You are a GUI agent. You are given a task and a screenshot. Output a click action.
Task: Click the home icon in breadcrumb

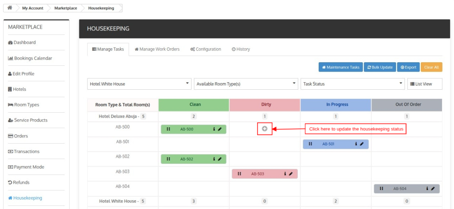tap(10, 8)
